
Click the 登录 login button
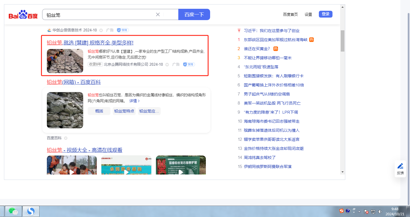pyautogui.click(x=325, y=14)
